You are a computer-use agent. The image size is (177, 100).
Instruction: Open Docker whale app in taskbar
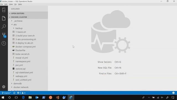(64, 97)
